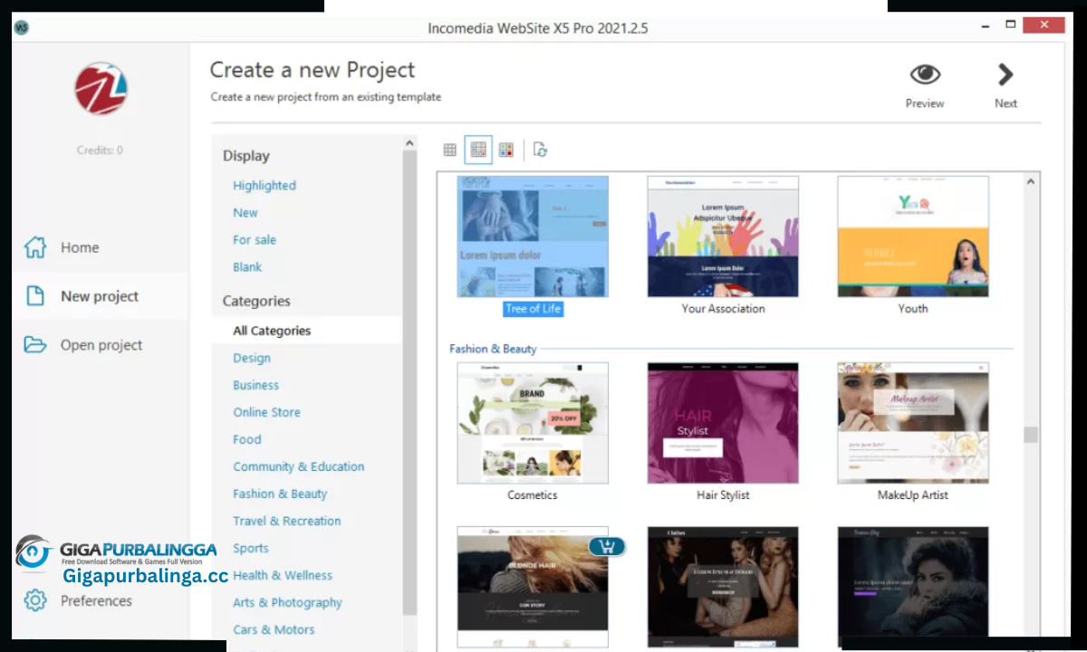Select the Cosmetics template thumbnail
The height and width of the screenshot is (652, 1087).
(x=533, y=423)
